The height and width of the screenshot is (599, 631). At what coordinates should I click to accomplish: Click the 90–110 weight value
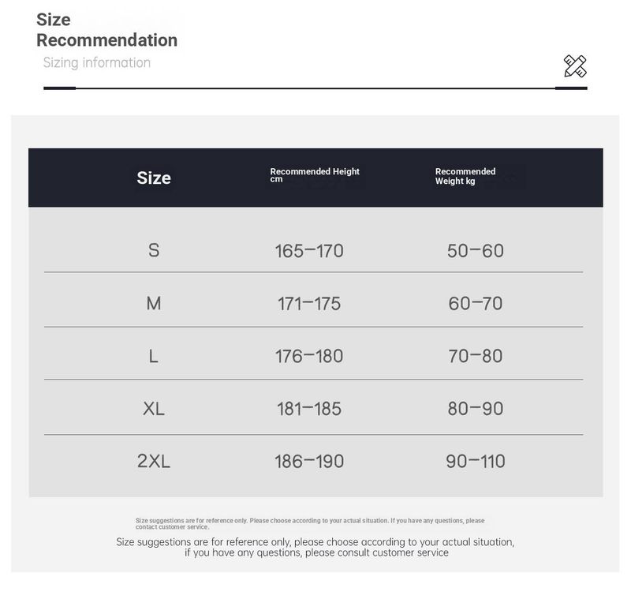coord(476,462)
